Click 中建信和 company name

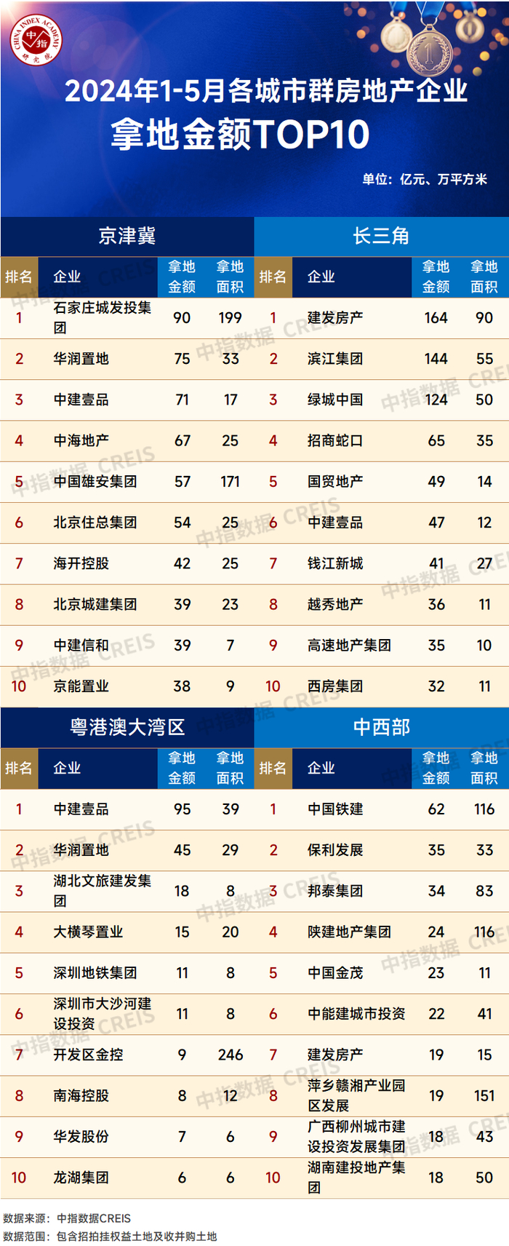click(81, 645)
